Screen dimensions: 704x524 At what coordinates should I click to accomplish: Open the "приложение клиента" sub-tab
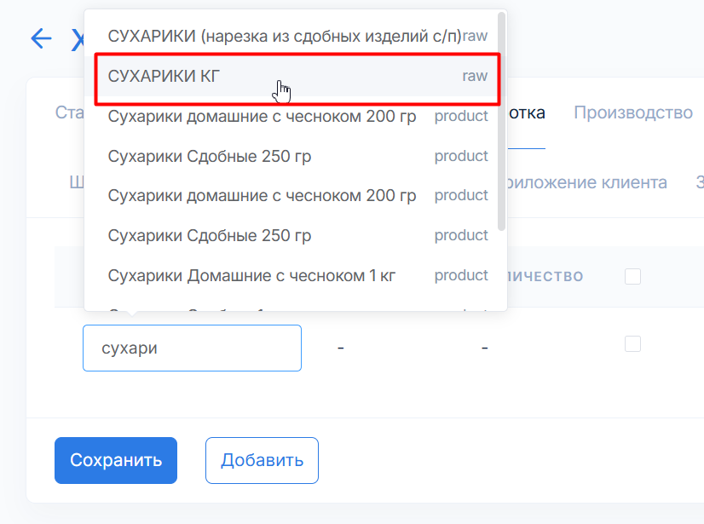coord(586,182)
